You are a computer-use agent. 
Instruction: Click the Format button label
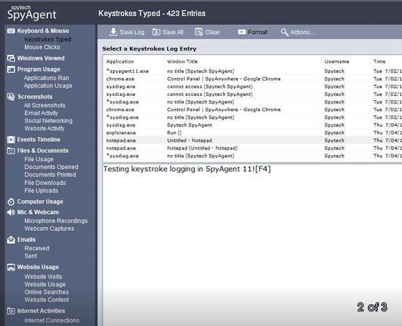click(x=258, y=32)
